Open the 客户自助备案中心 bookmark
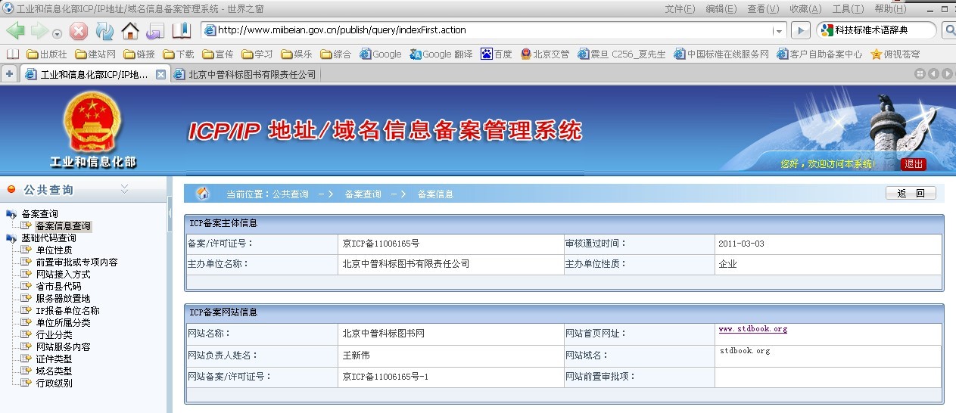 tap(820, 54)
